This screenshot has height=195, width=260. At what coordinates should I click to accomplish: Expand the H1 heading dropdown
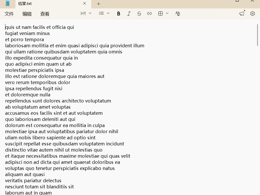(90, 13)
